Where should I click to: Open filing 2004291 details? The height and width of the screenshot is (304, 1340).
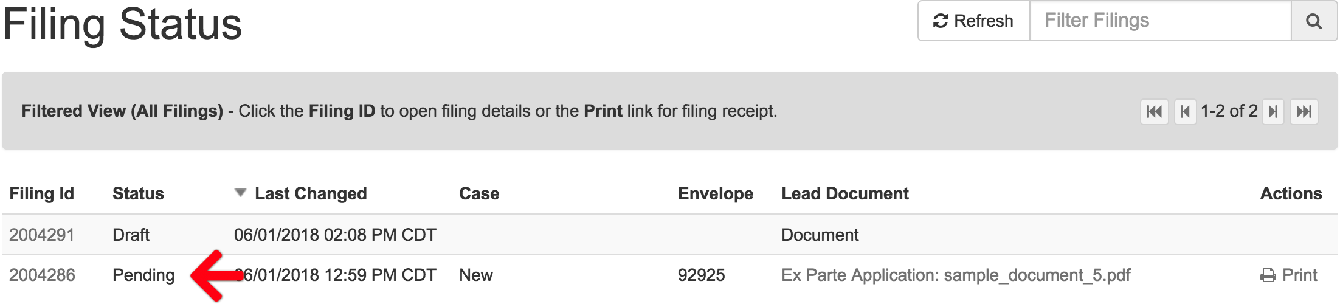coord(41,235)
